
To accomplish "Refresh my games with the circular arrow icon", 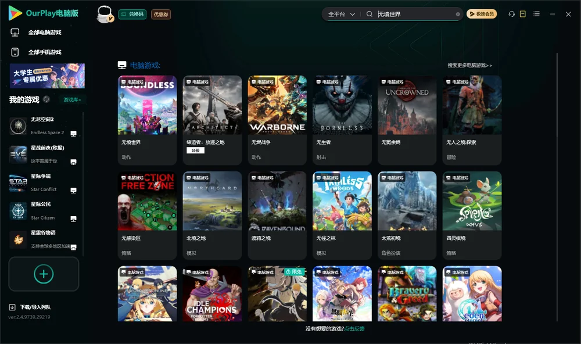I will point(46,99).
